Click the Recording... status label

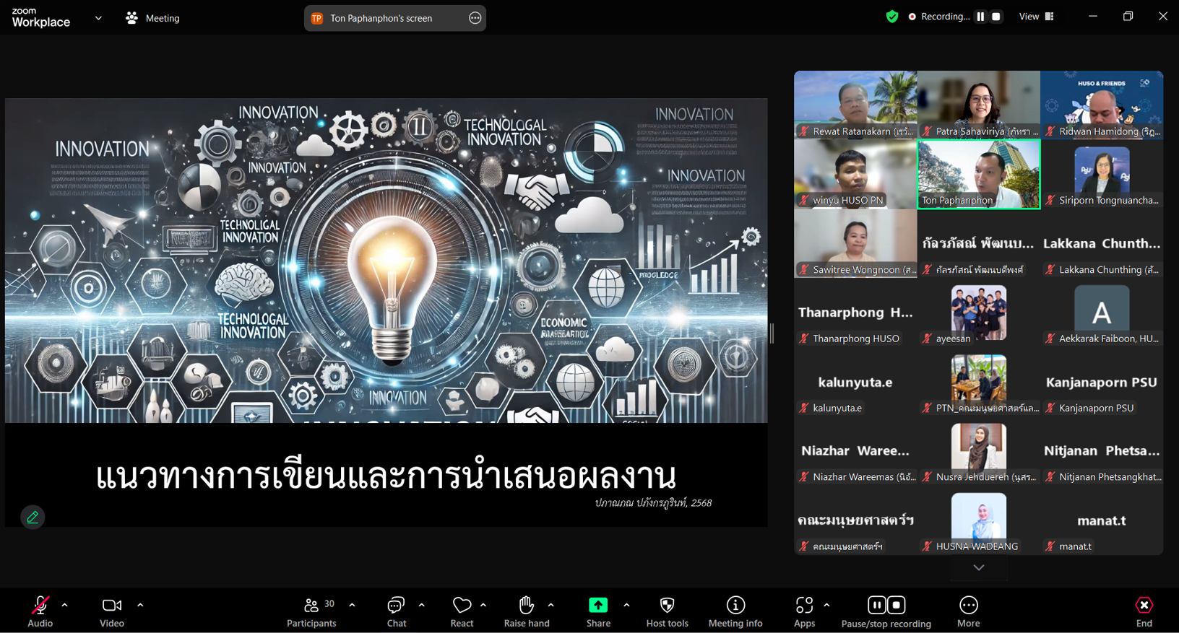(946, 17)
